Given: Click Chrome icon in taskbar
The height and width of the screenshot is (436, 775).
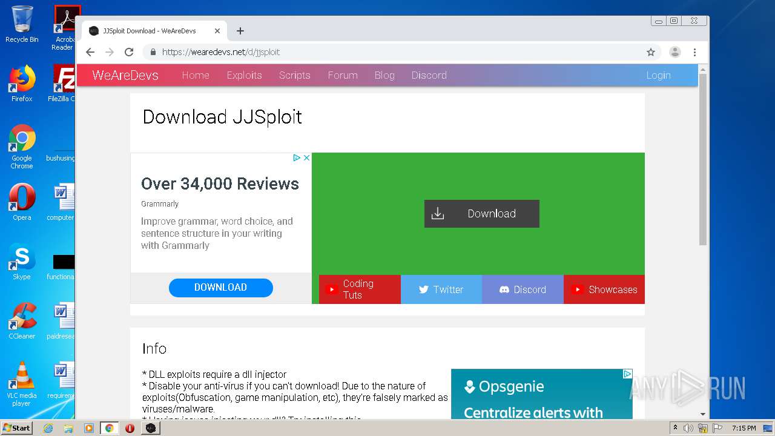Looking at the screenshot, I should point(110,428).
